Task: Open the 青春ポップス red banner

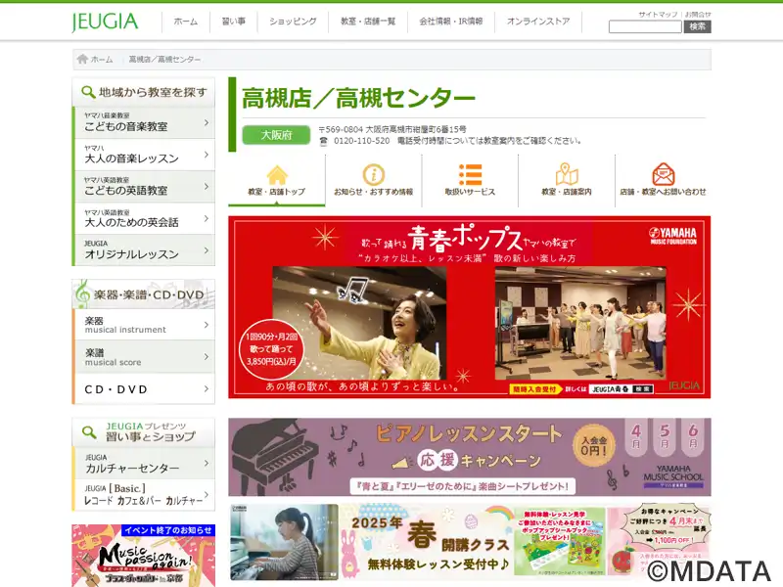Action: pos(470,307)
